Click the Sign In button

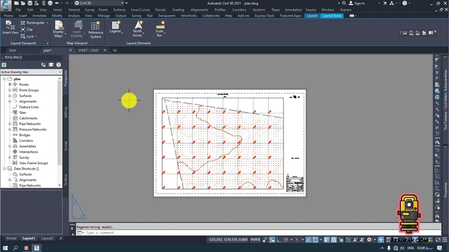pyautogui.click(x=359, y=3)
